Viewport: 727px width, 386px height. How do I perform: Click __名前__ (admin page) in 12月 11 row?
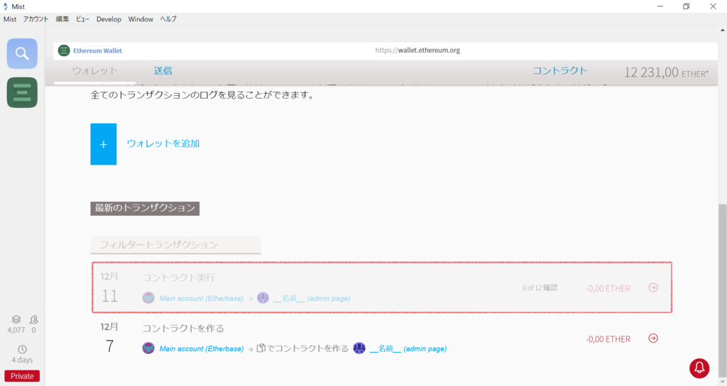(x=312, y=299)
